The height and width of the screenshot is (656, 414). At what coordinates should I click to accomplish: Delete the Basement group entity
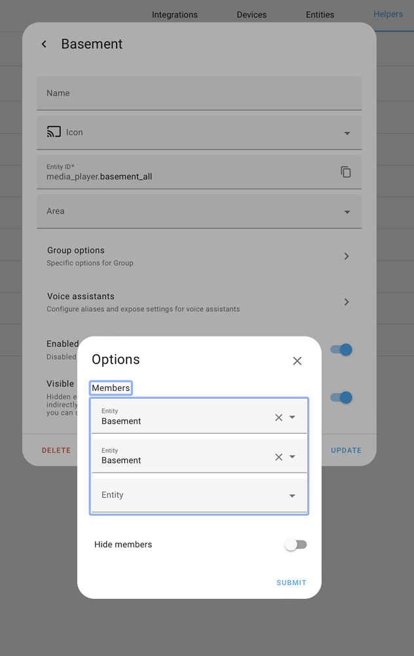tap(56, 450)
